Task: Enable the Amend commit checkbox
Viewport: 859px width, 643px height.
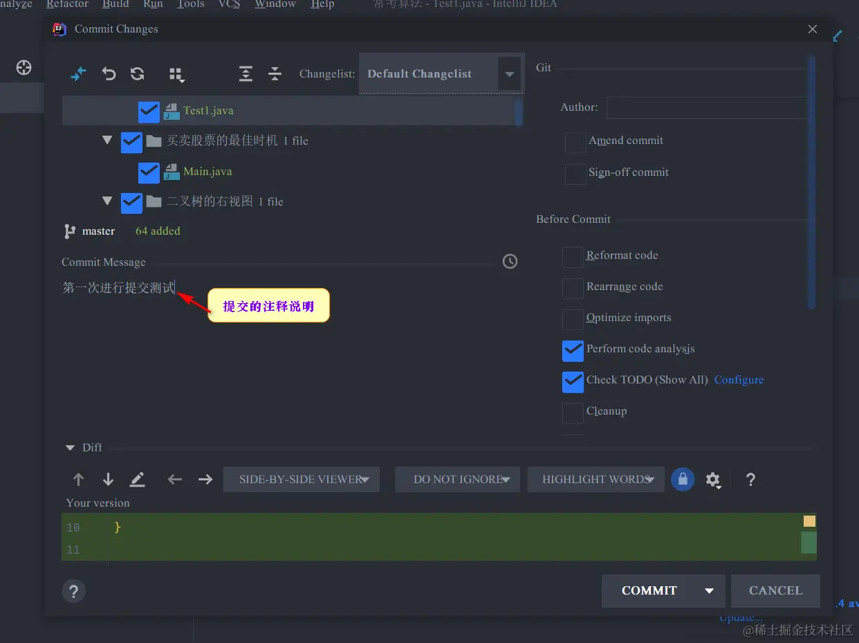Action: click(x=575, y=141)
